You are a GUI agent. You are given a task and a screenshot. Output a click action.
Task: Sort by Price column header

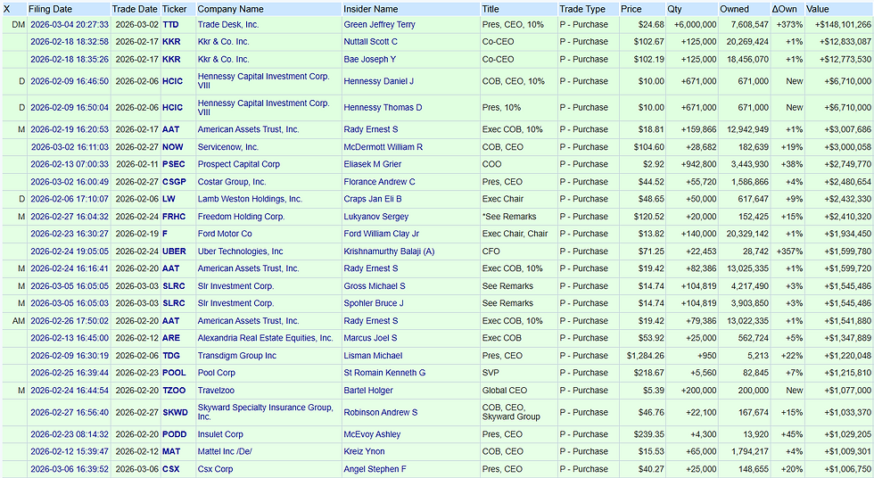[631, 9]
